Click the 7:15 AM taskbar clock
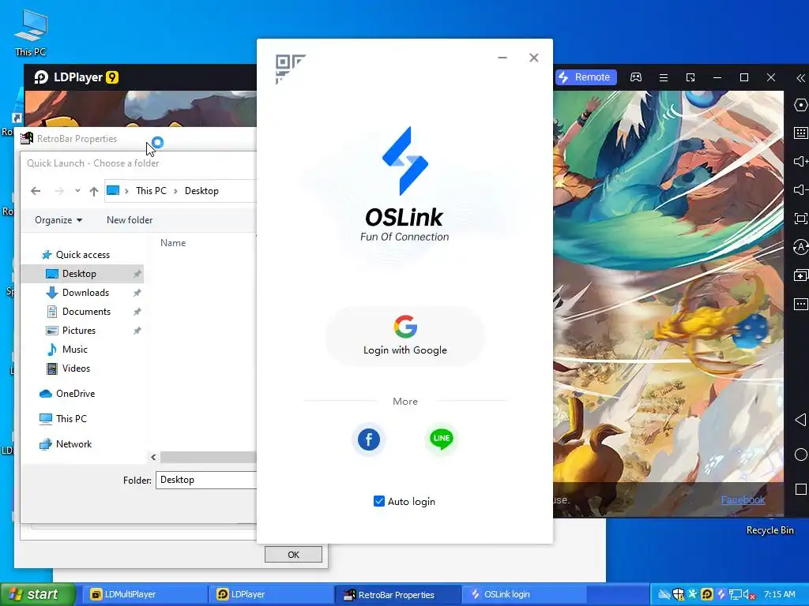Image resolution: width=809 pixels, height=606 pixels. click(780, 595)
